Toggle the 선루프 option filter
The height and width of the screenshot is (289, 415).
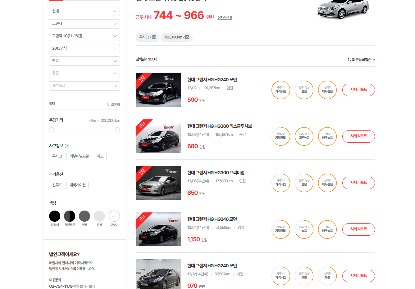(57, 185)
